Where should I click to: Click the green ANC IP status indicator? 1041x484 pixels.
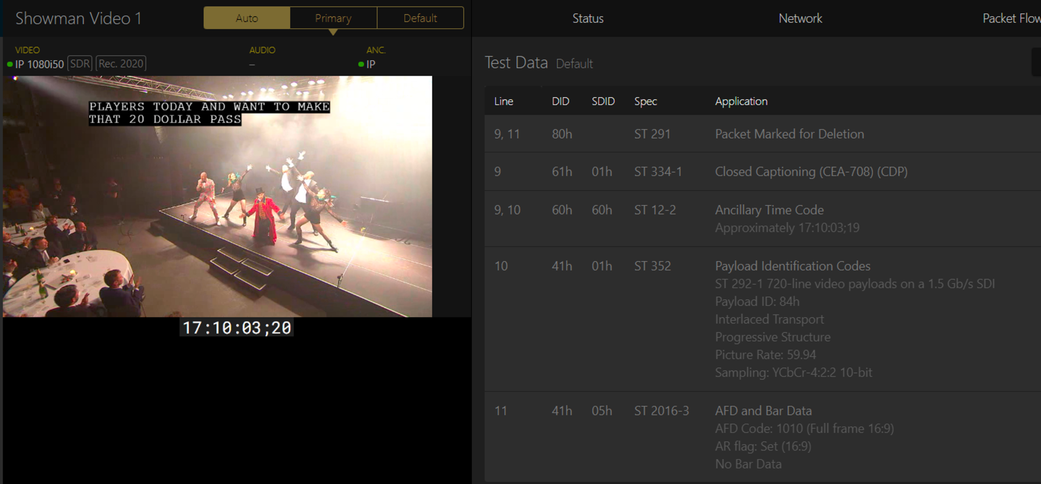click(x=361, y=64)
